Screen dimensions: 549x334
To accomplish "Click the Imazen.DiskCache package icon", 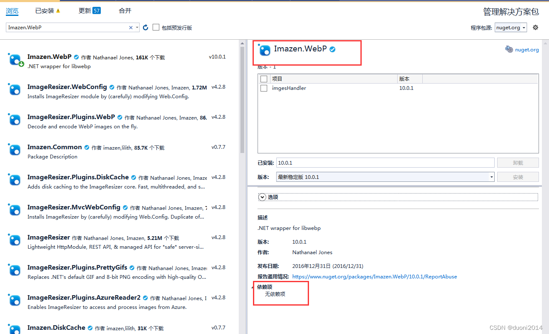I will [x=15, y=329].
